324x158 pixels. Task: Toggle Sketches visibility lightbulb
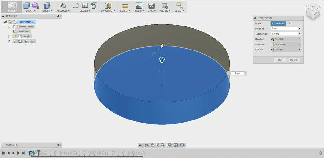[15, 41]
